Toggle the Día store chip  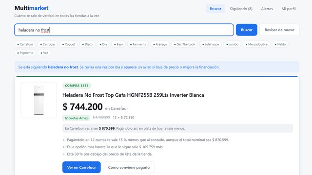pos(103,44)
